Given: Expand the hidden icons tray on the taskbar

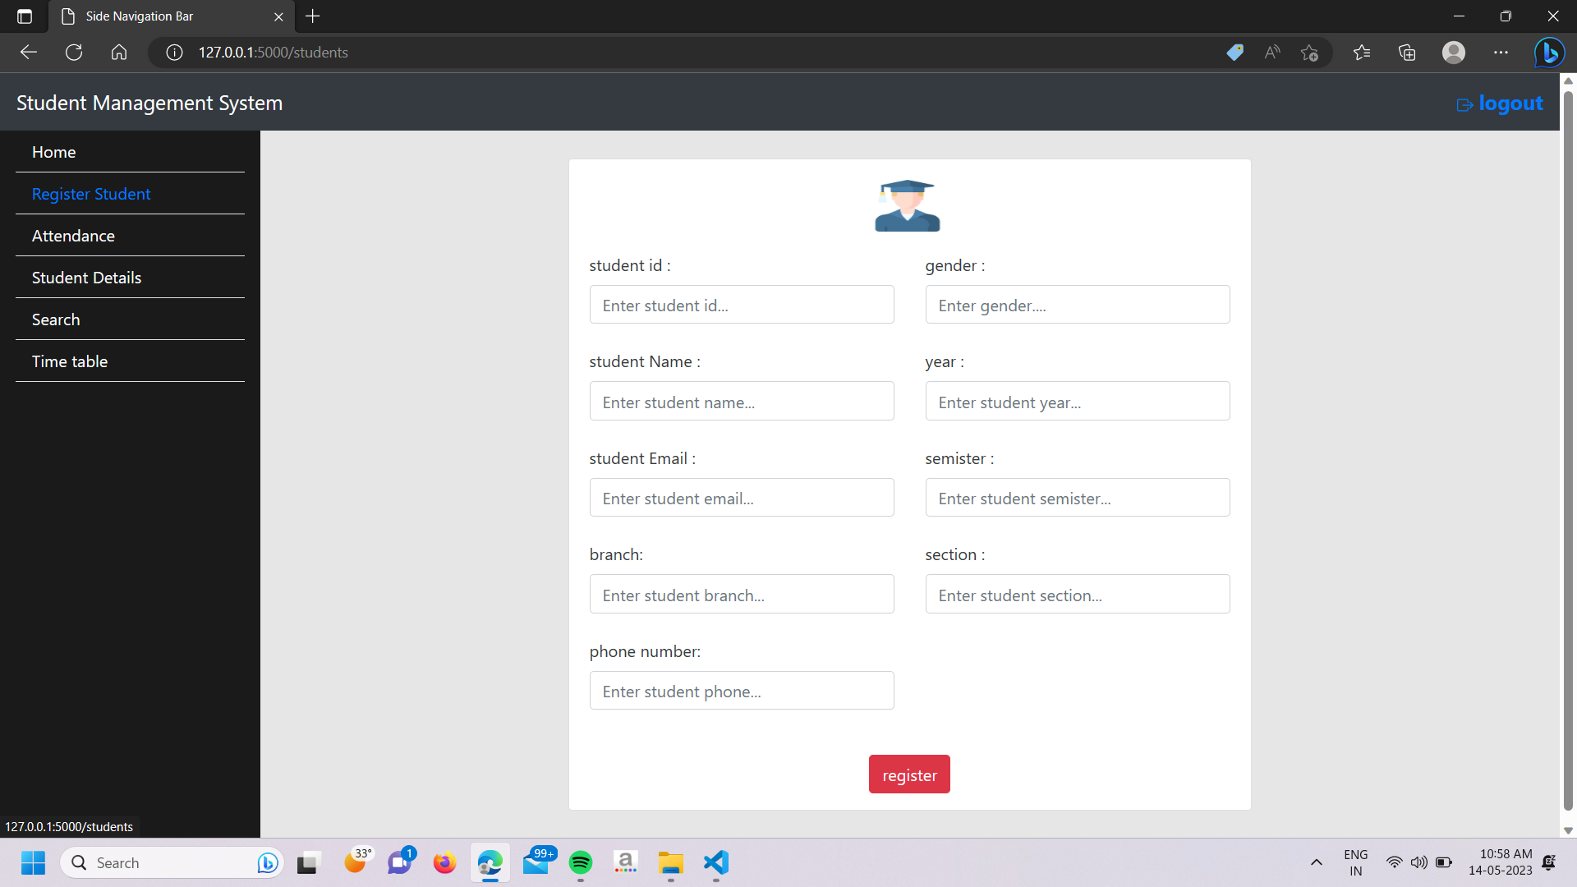Looking at the screenshot, I should (x=1316, y=863).
